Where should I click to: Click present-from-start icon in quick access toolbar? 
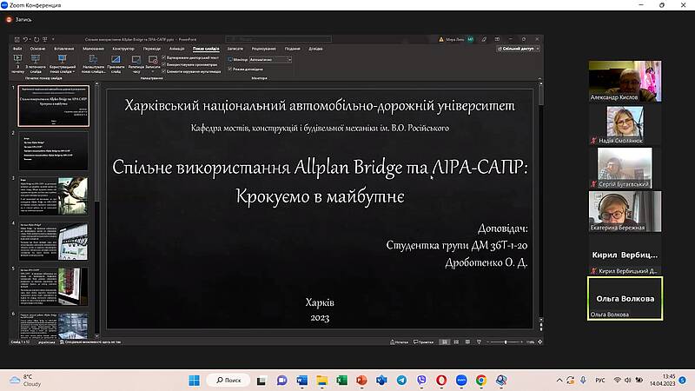pos(45,39)
